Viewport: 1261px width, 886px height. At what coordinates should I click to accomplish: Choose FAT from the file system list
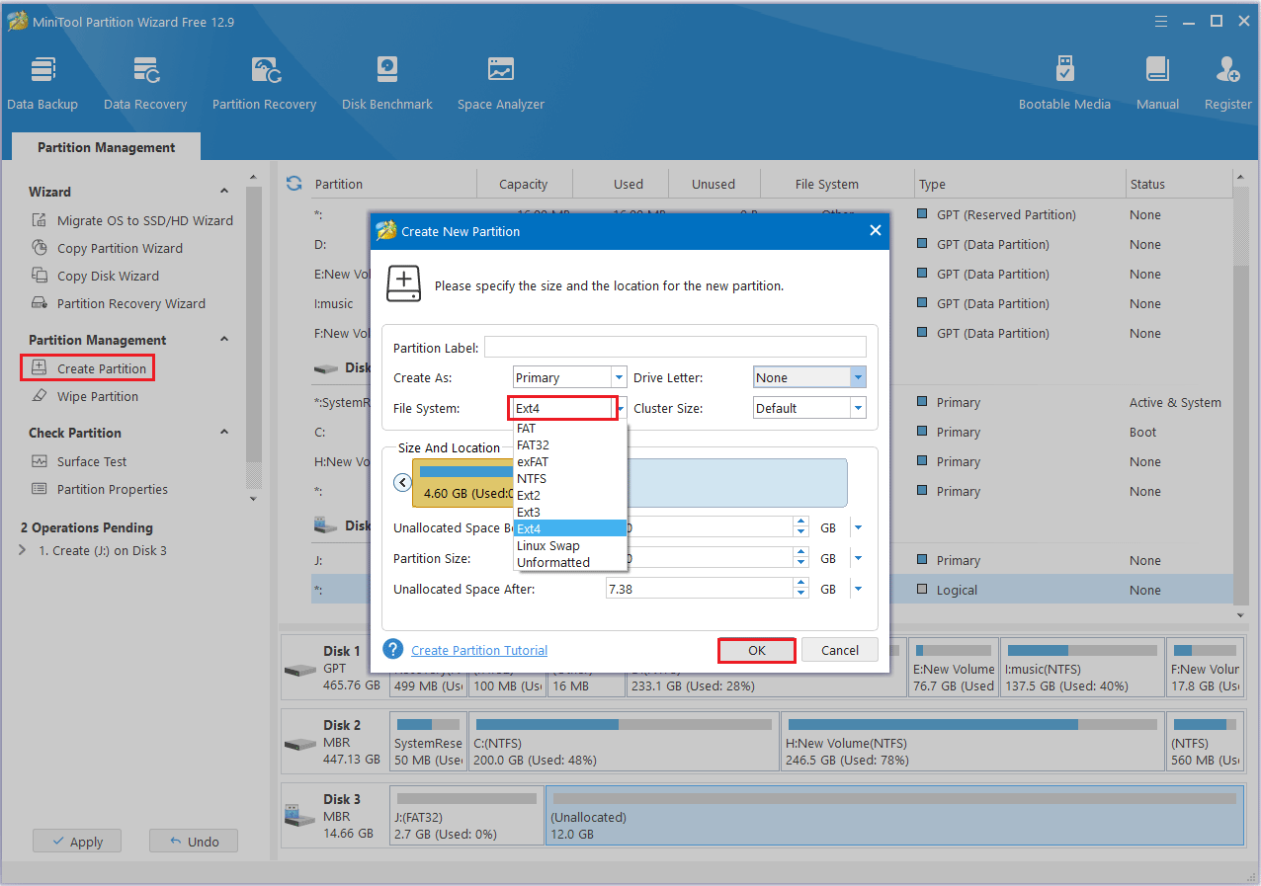(x=570, y=429)
